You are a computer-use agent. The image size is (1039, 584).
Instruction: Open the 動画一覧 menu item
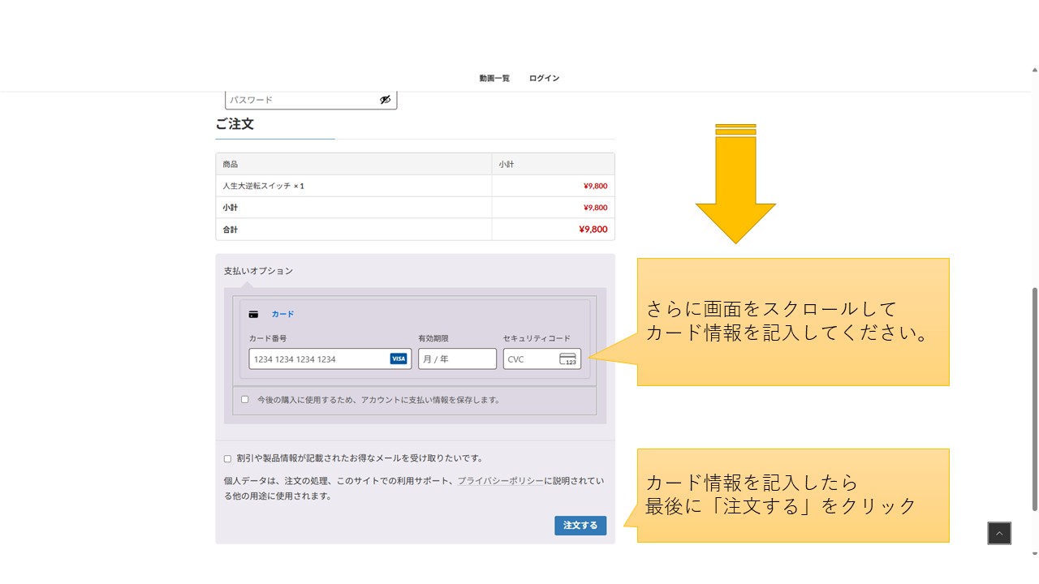pos(494,79)
